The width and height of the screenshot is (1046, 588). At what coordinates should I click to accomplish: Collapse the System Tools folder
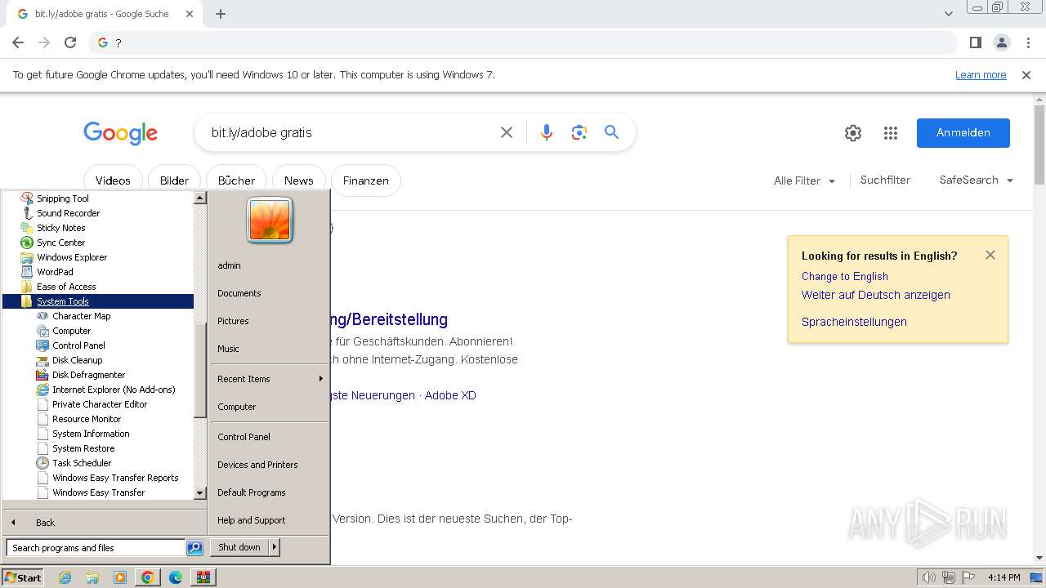63,301
